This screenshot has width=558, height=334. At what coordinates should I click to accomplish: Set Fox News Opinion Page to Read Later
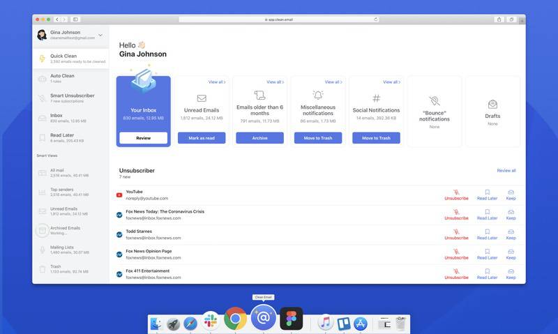click(x=487, y=255)
